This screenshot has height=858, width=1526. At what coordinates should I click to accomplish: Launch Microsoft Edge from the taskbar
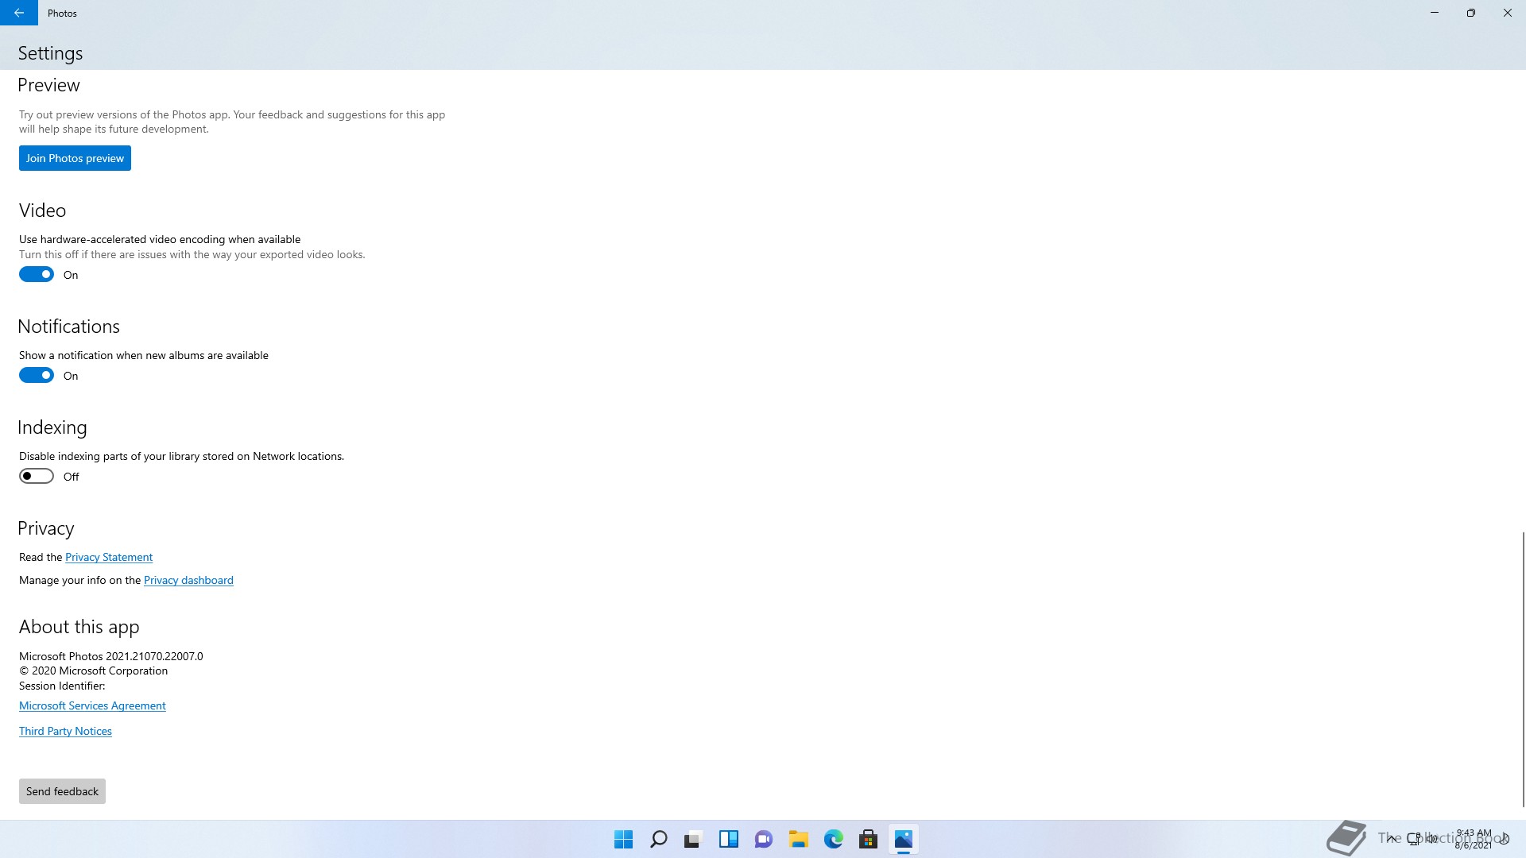(834, 839)
